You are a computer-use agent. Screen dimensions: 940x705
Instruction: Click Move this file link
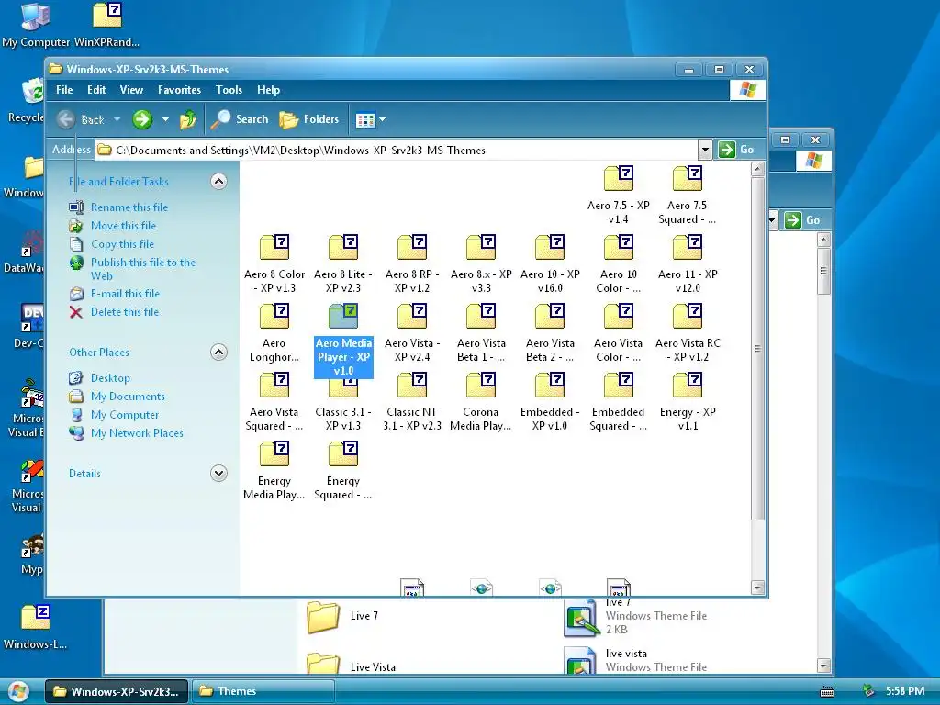pyautogui.click(x=124, y=226)
